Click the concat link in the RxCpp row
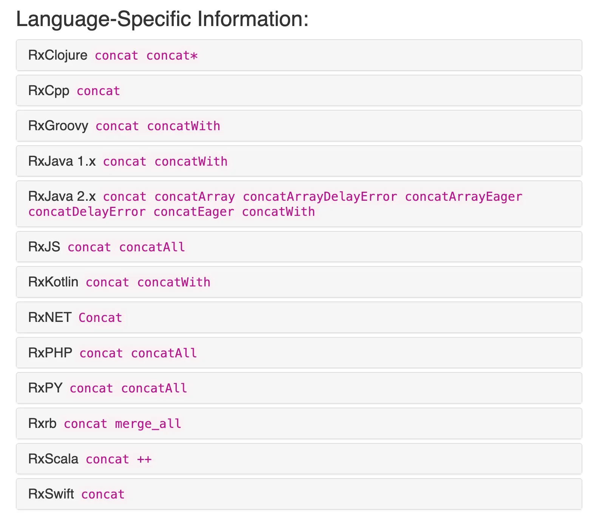Image resolution: width=602 pixels, height=520 pixels. (98, 91)
